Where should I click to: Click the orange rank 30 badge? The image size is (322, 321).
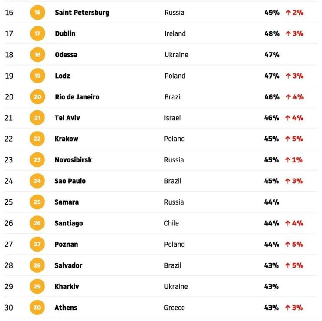[x=37, y=308]
